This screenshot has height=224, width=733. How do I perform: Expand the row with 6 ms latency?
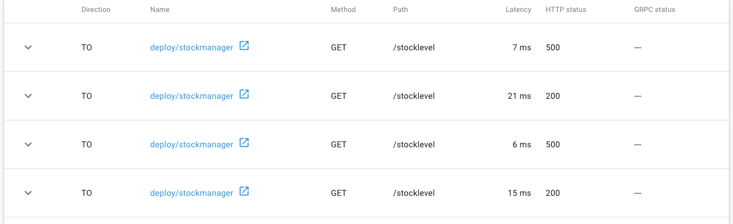(x=28, y=144)
